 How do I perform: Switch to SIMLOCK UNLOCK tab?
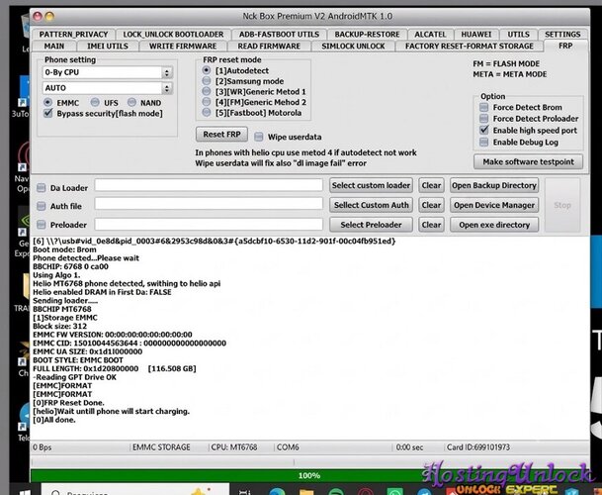click(x=353, y=47)
